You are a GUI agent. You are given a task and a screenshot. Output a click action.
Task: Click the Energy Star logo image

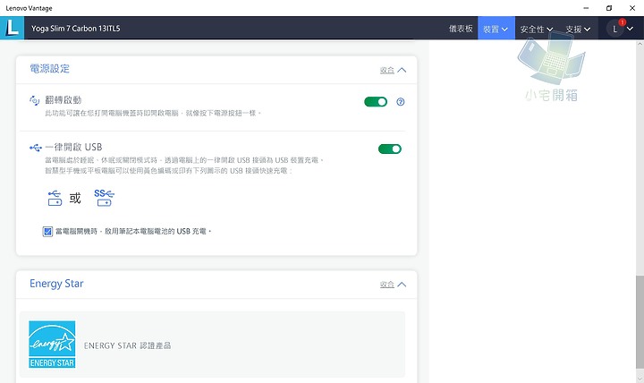52,345
